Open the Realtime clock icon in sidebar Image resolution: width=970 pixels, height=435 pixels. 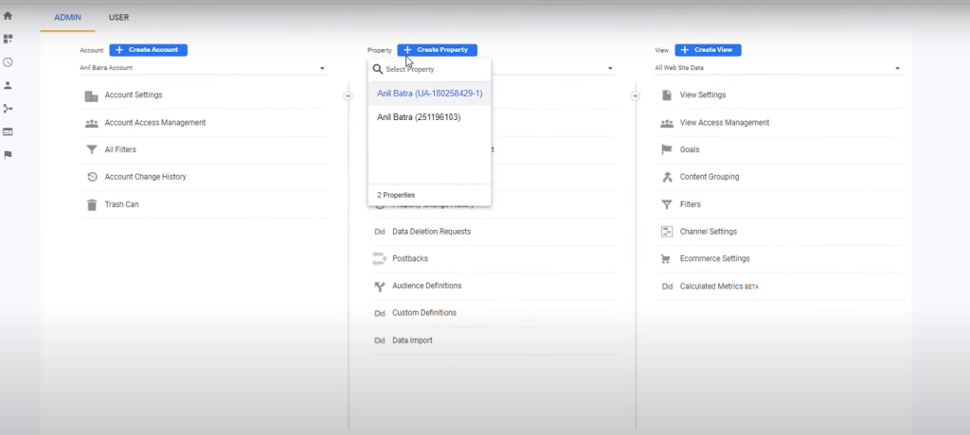8,62
